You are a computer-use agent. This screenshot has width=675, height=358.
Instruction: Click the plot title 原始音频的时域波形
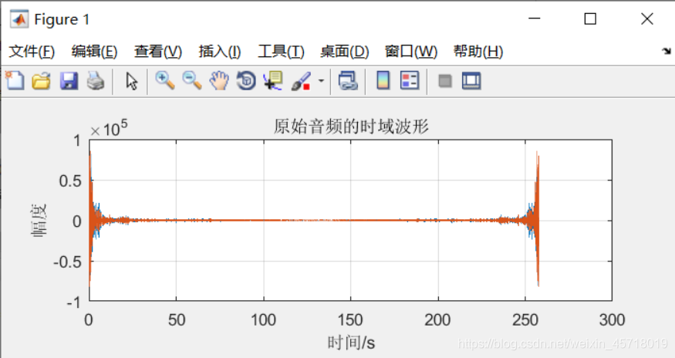[351, 127]
